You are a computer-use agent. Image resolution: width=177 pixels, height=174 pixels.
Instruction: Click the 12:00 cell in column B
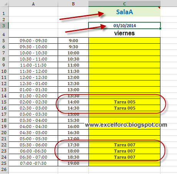pyautogui.click(x=73, y=77)
